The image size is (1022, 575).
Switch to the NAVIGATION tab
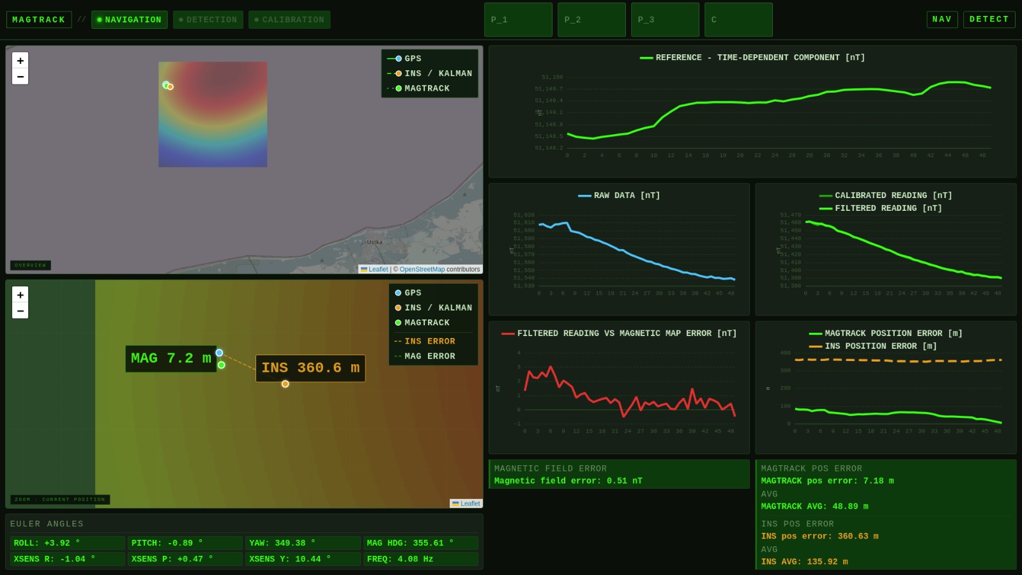130,20
